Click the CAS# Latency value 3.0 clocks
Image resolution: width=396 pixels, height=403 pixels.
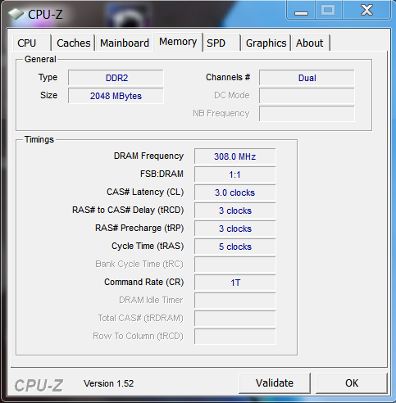(235, 192)
